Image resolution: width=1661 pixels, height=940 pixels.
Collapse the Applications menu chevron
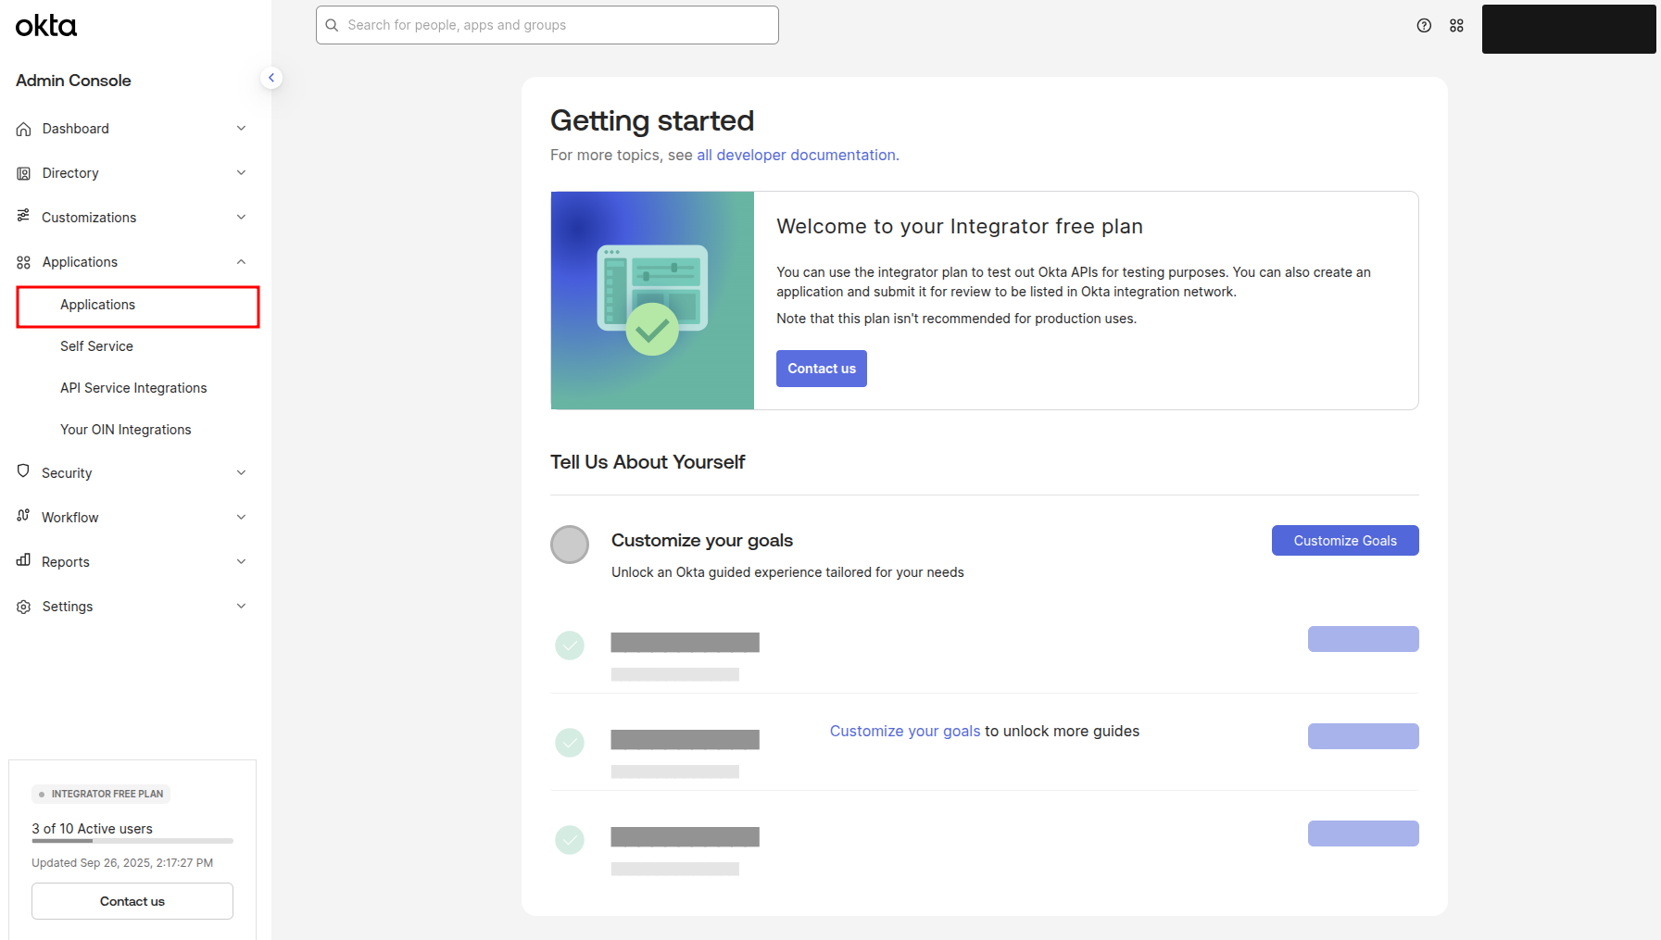pyautogui.click(x=241, y=262)
